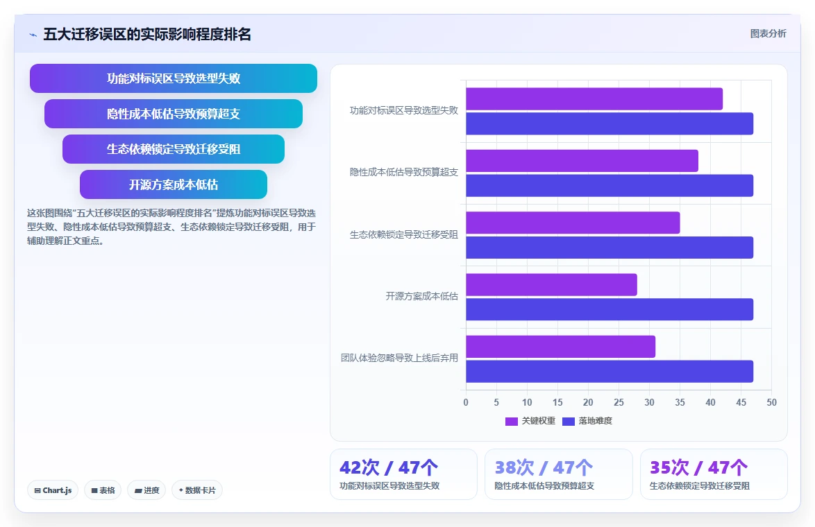This screenshot has height=527, width=815.
Task: Click the purple bar for 隐性成本低估导致预算超支
Action: click(x=582, y=161)
